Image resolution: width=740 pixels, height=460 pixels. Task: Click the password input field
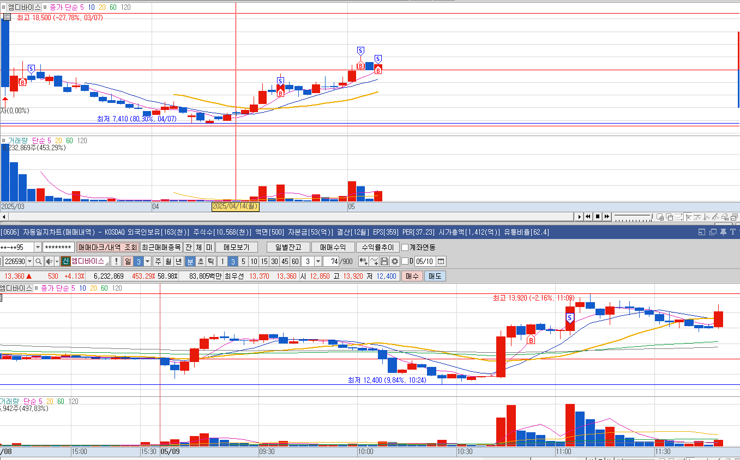pyautogui.click(x=58, y=247)
